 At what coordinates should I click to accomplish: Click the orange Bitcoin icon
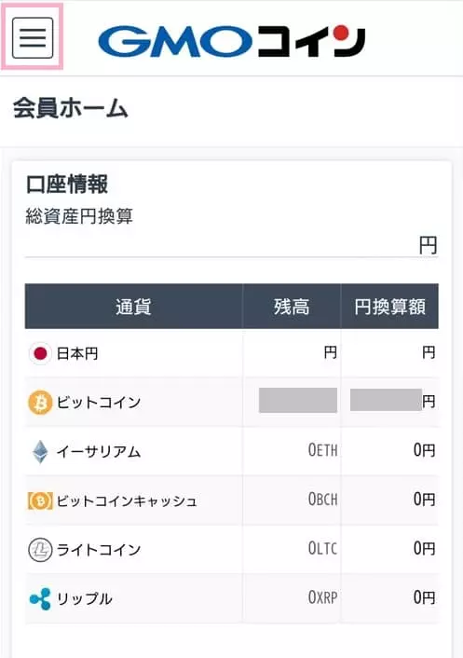(x=40, y=403)
